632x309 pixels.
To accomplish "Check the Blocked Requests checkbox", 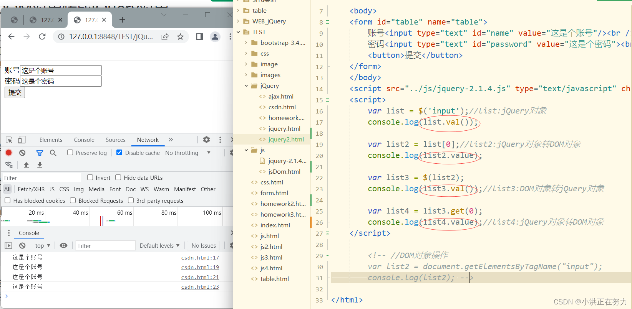I will click(73, 200).
